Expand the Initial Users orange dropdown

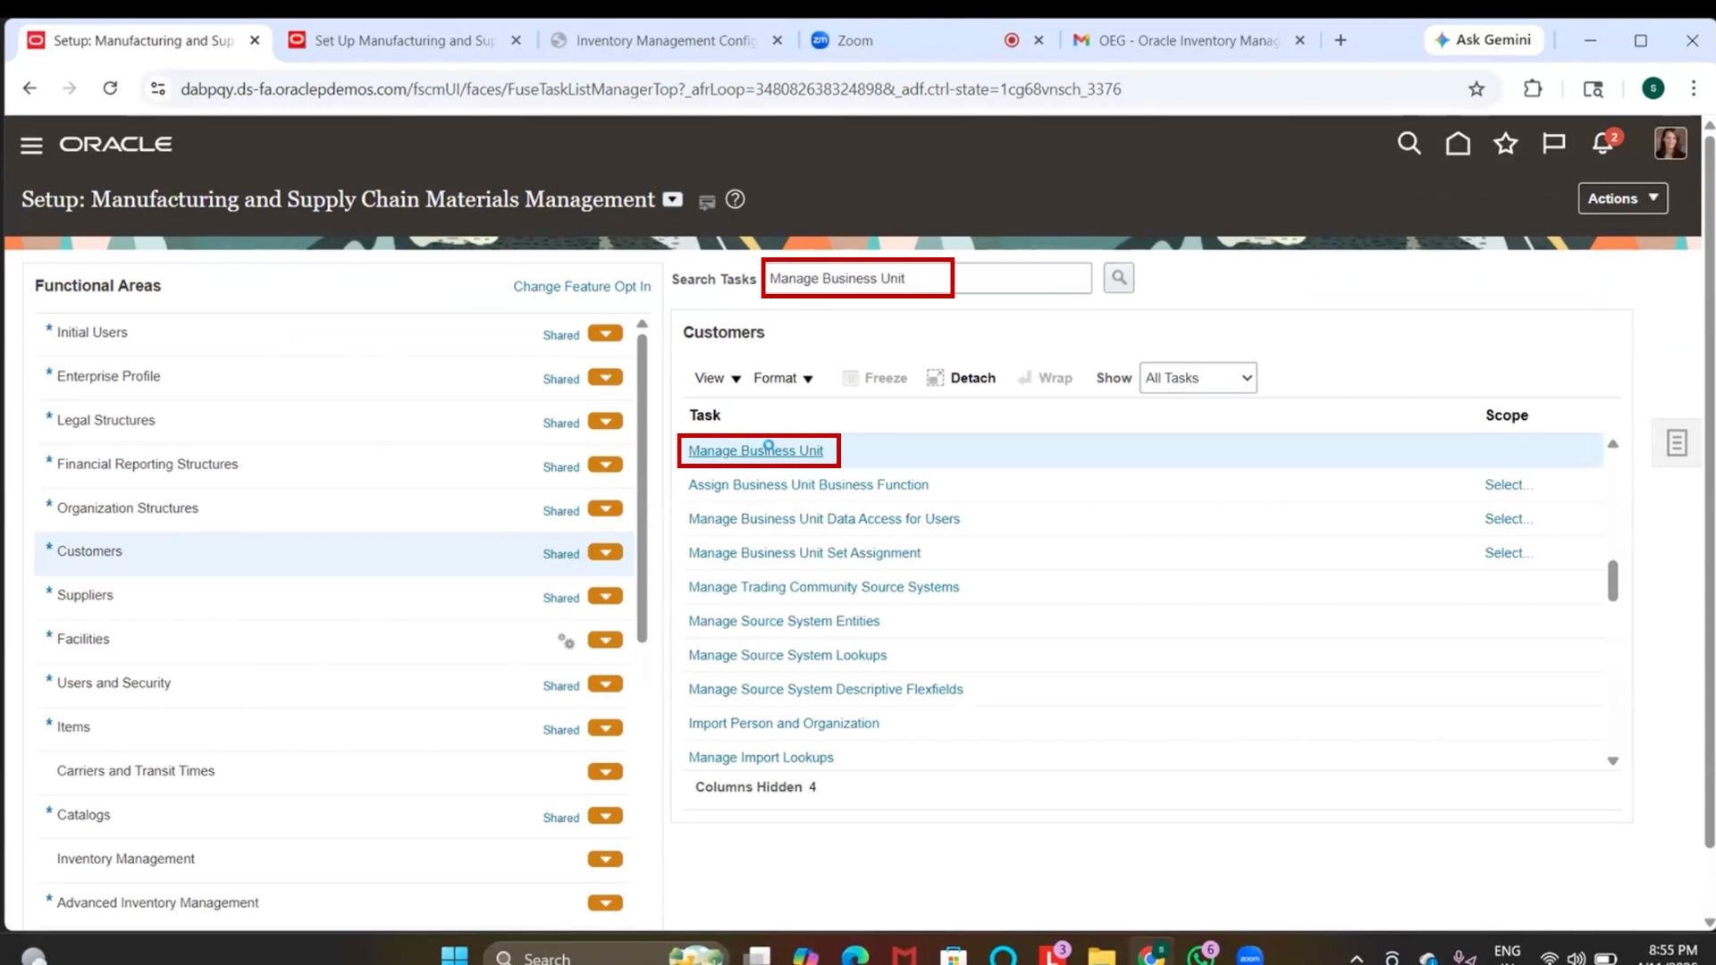pos(605,333)
